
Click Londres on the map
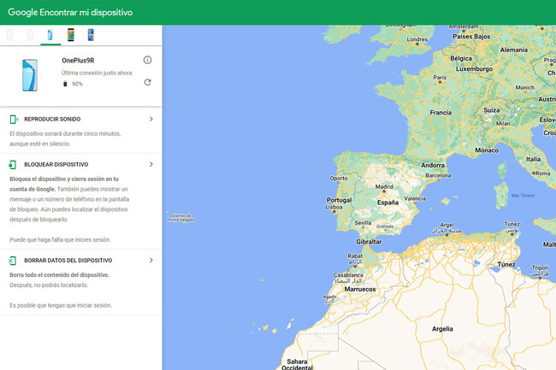(417, 39)
